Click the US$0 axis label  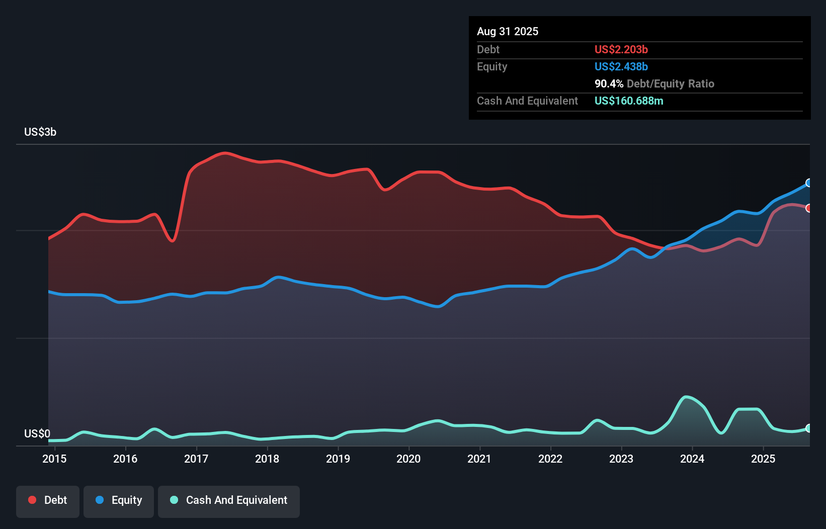[x=36, y=433]
